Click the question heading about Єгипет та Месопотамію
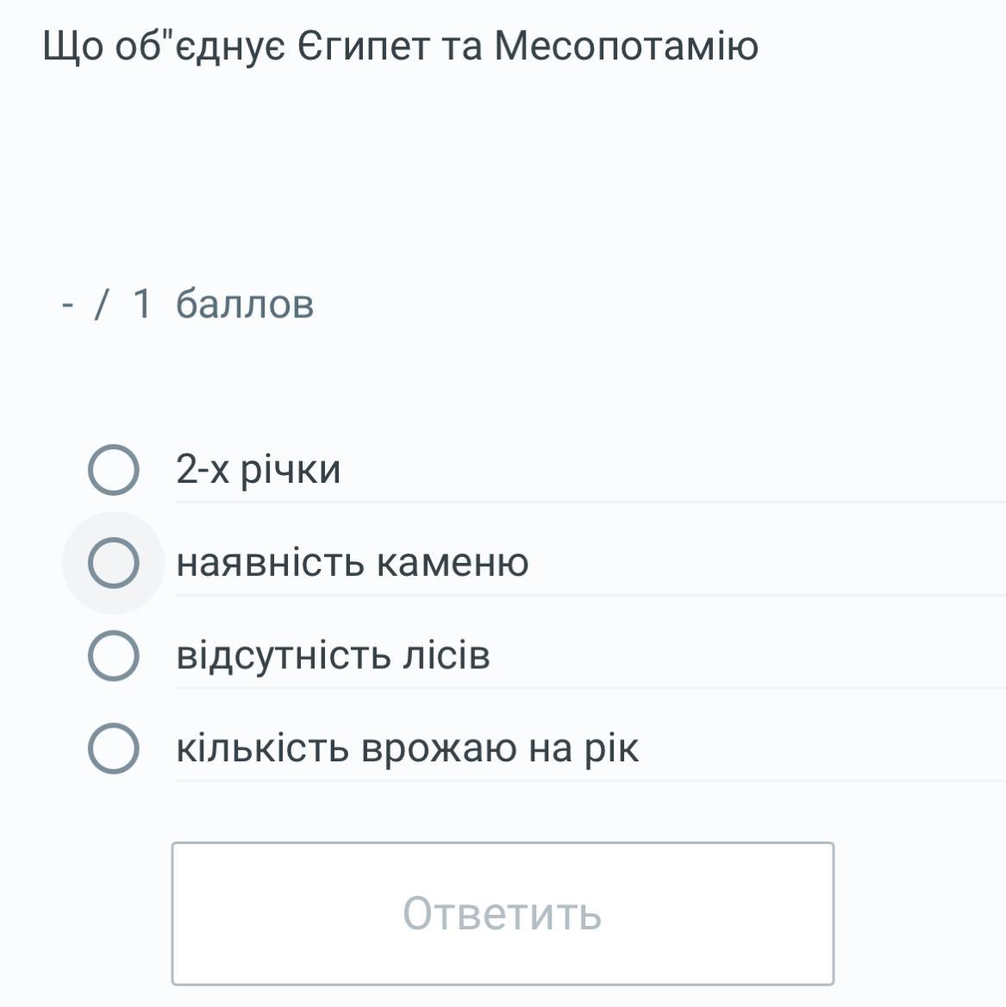The height and width of the screenshot is (1007, 1006). (x=400, y=47)
